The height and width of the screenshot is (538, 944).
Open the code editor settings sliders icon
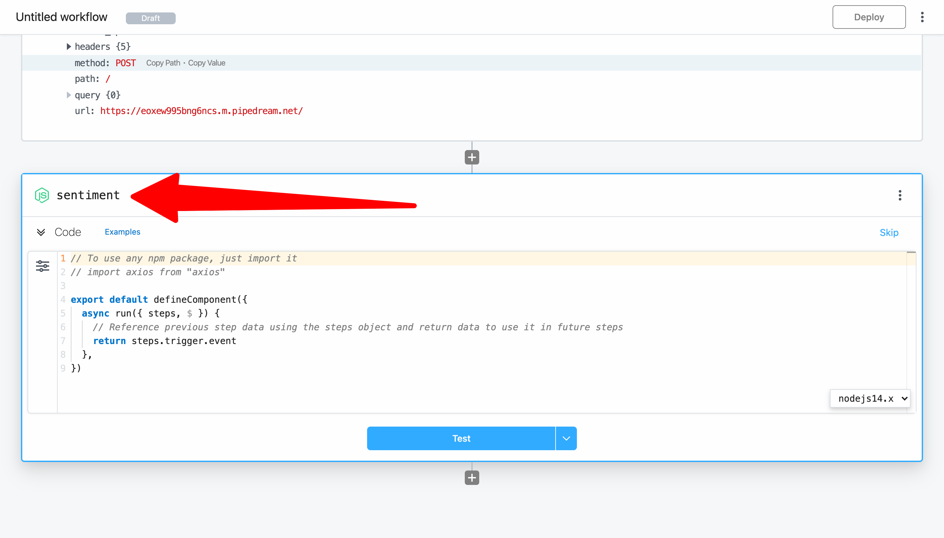click(x=43, y=266)
